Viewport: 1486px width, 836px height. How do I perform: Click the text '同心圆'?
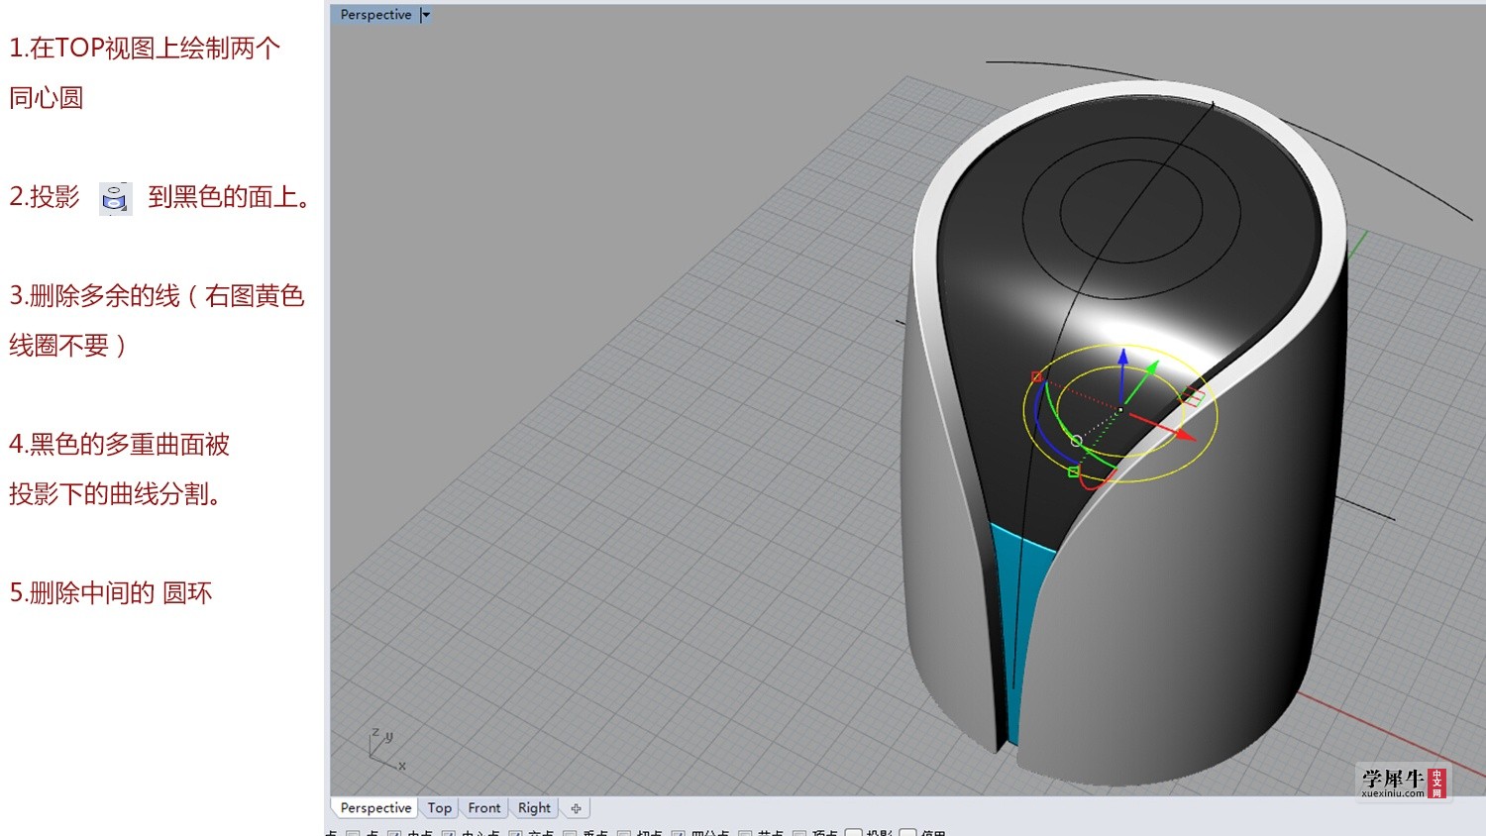pos(47,98)
